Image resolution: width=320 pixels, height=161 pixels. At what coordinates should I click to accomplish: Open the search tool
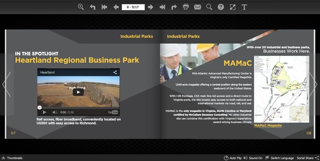(x=209, y=7)
